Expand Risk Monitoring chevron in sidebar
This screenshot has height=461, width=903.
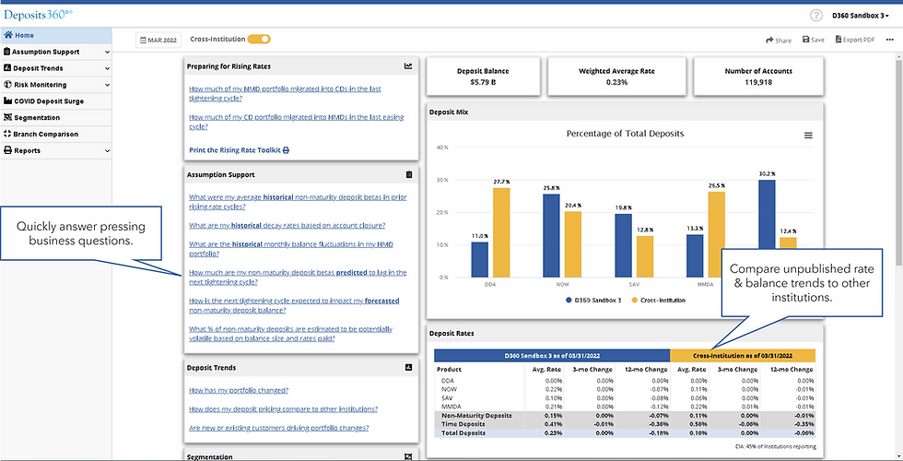click(108, 85)
